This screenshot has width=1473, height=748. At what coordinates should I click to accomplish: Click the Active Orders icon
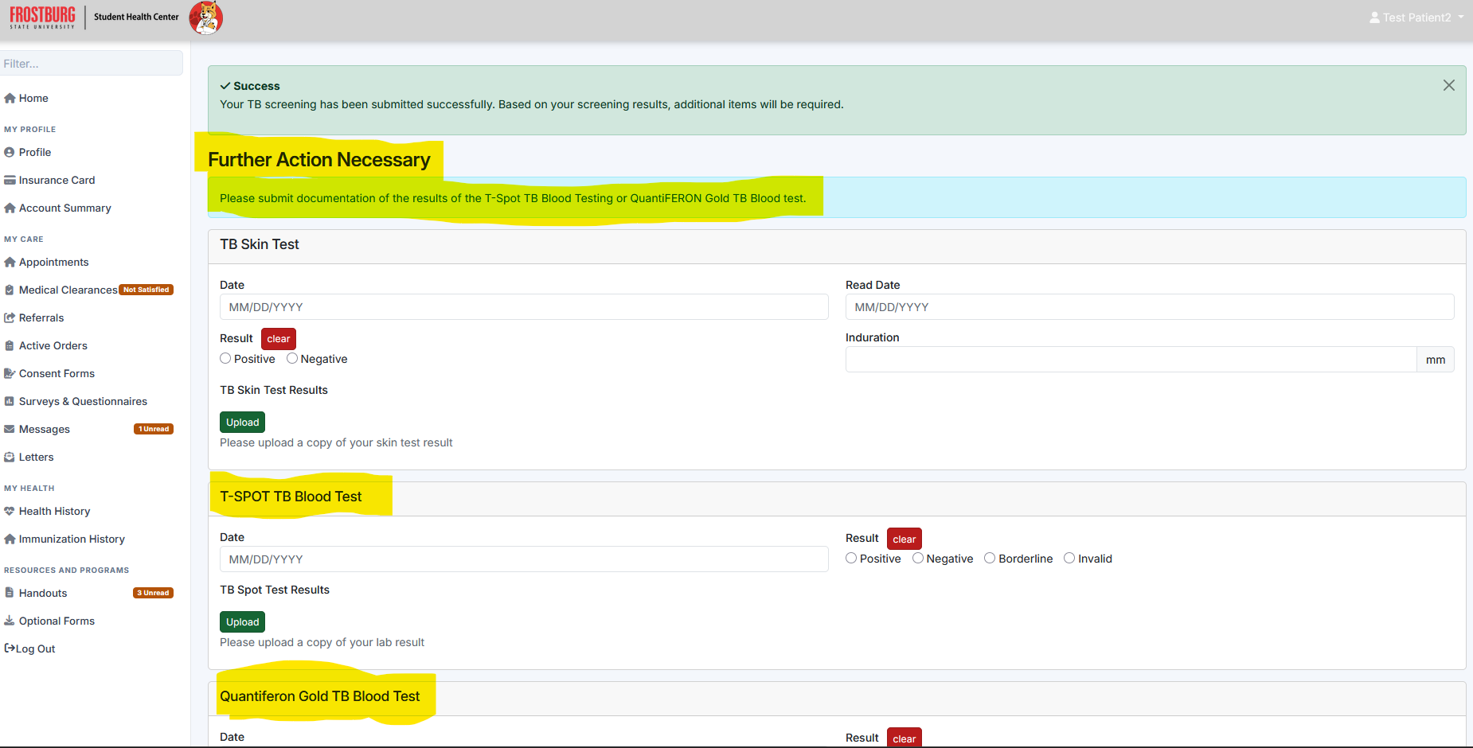tap(10, 345)
